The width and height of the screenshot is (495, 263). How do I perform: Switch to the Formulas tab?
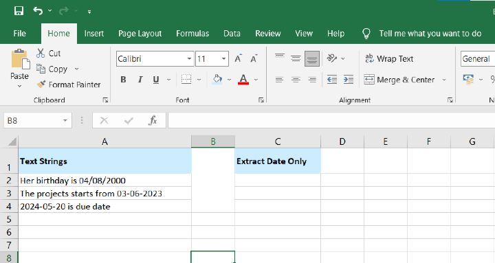pyautogui.click(x=192, y=34)
